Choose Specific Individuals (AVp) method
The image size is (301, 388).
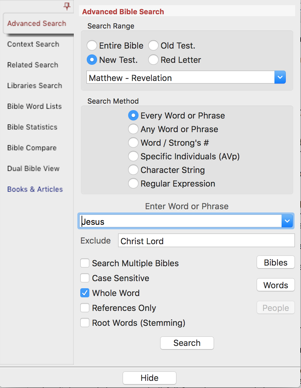(133, 156)
